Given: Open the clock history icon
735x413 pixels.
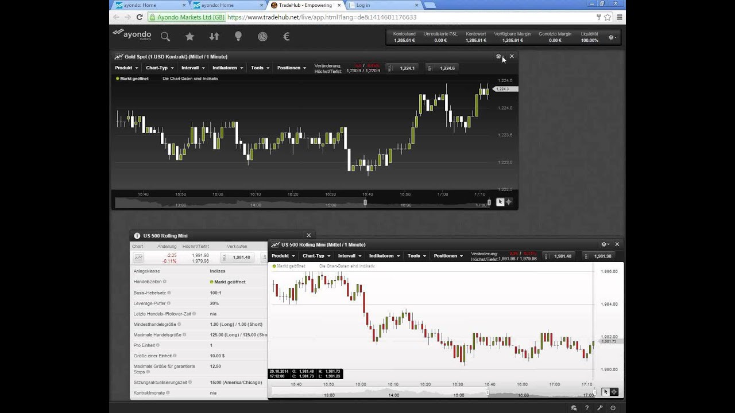Looking at the screenshot, I should tap(262, 37).
